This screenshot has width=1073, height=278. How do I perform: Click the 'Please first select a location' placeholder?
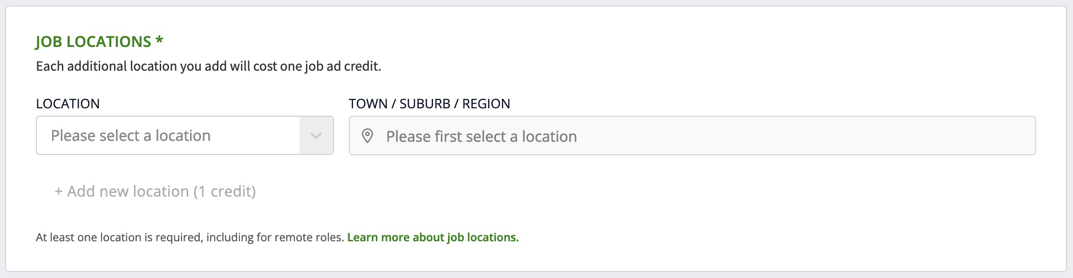click(481, 137)
